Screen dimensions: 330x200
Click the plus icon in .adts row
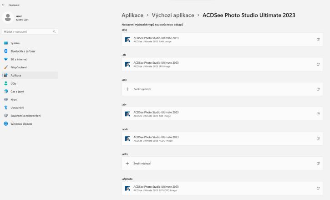click(127, 164)
